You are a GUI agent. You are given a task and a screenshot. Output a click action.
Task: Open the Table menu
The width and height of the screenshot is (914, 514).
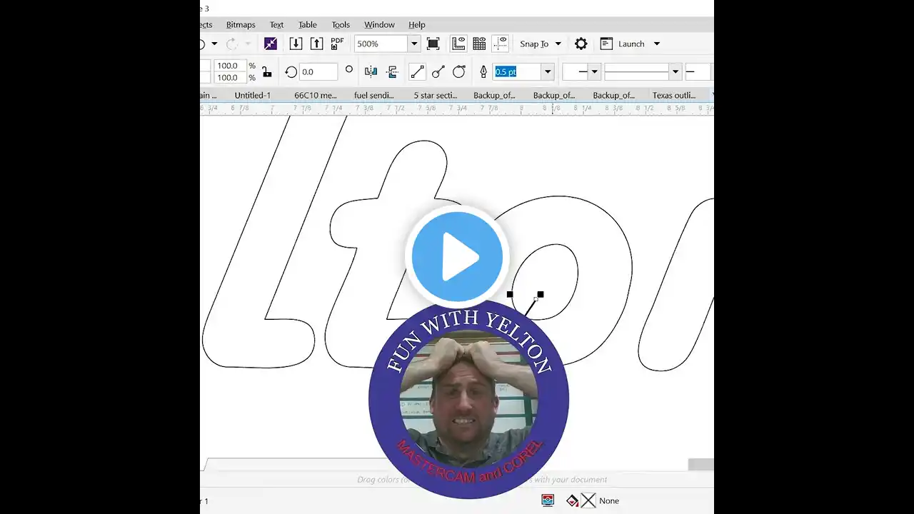click(x=307, y=24)
